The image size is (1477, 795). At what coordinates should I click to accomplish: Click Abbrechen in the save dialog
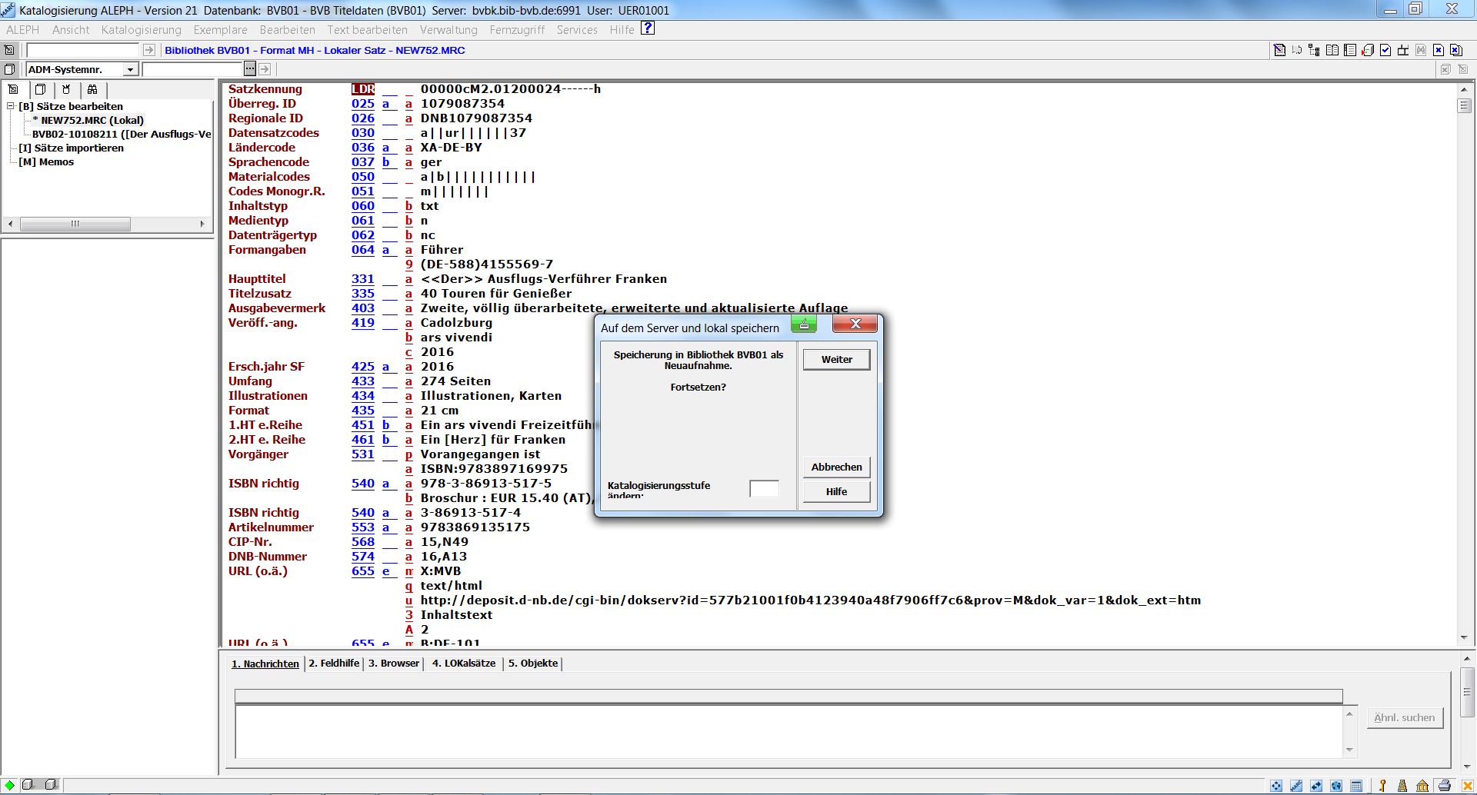[x=836, y=467]
